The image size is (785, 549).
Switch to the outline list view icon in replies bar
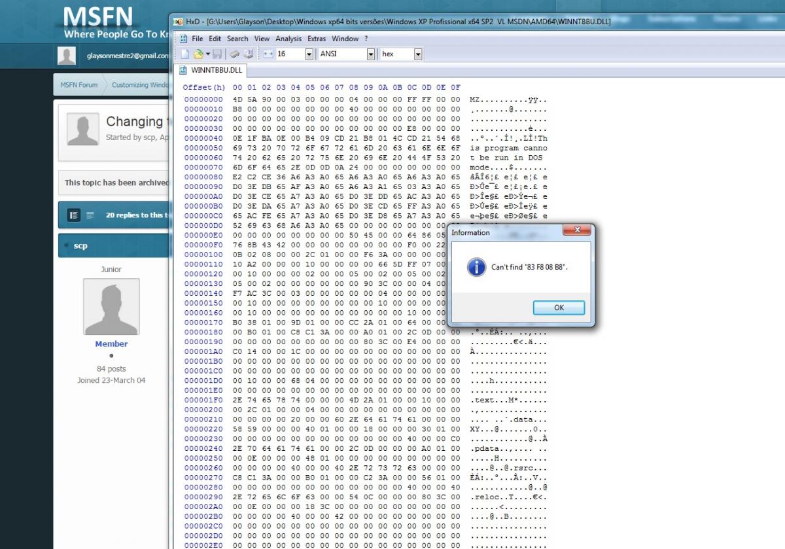click(x=90, y=215)
